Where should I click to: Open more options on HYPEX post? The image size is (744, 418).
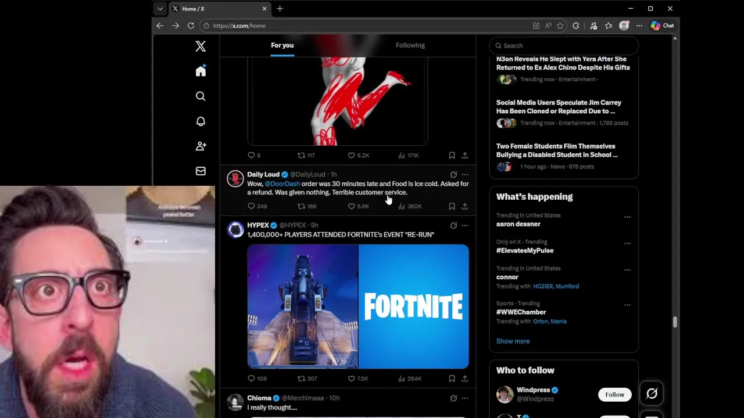coord(464,225)
